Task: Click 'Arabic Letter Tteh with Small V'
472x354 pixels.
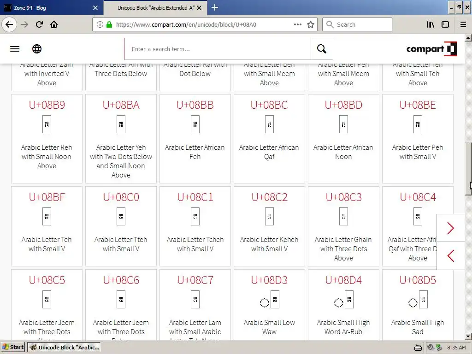Action: (x=121, y=244)
